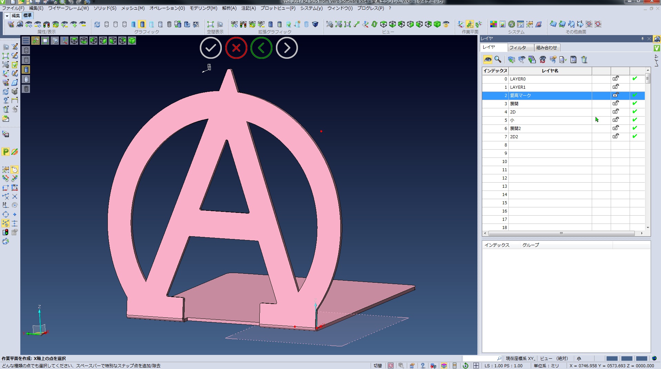
Task: Click the first blue swatch in status bar
Action: pyautogui.click(x=612, y=358)
